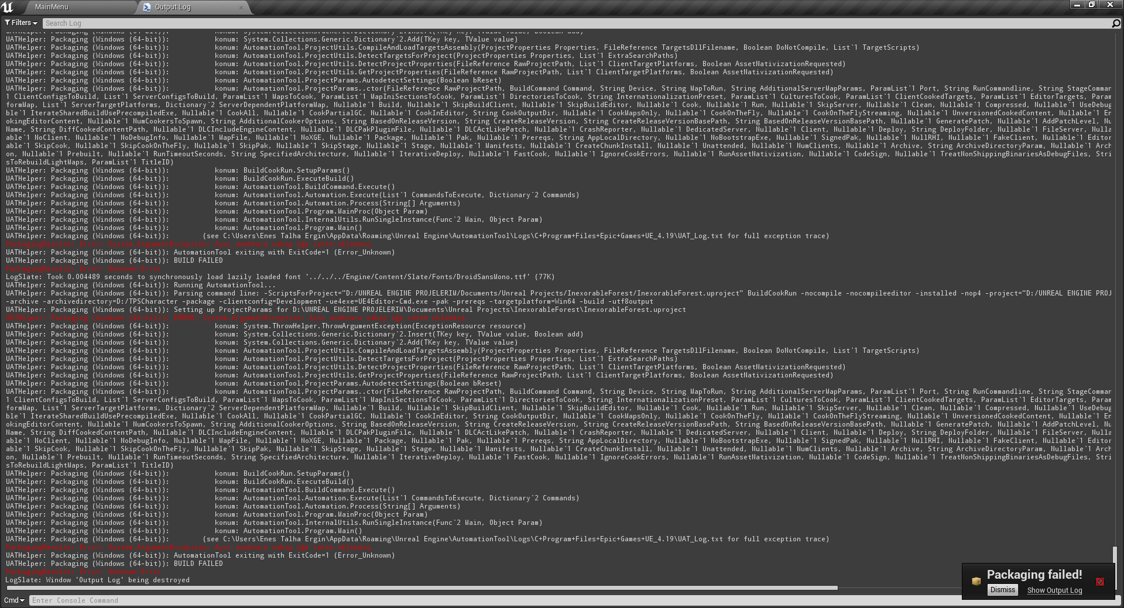Select the "Window 'Output Log' being destroyed" line
1124x608 pixels.
tap(98, 580)
